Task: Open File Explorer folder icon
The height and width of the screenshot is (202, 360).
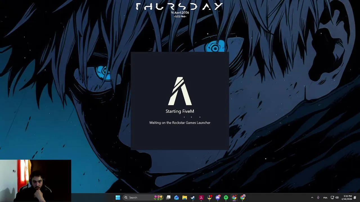Action: [184, 198]
